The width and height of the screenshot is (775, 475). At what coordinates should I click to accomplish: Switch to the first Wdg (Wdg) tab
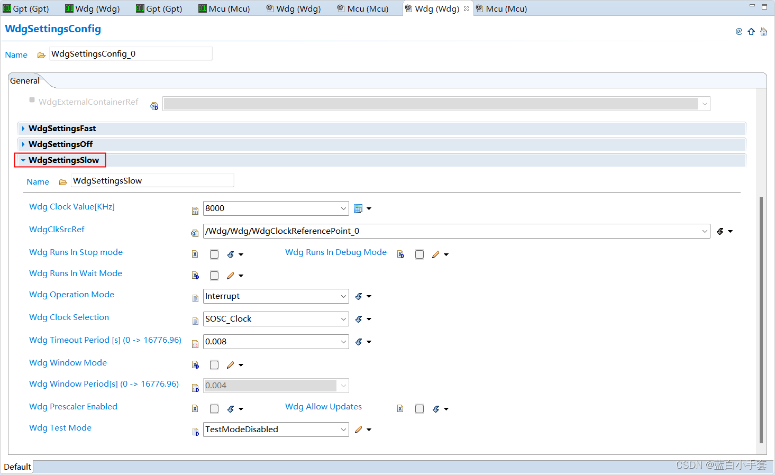click(92, 8)
